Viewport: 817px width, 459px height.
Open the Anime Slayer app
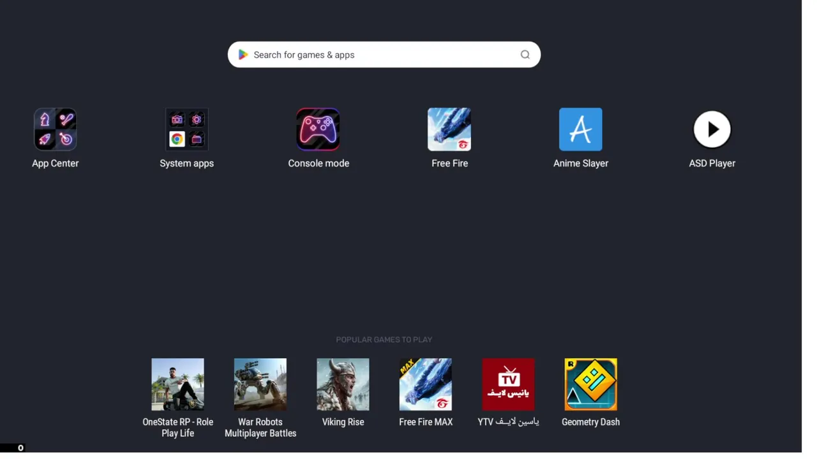tap(581, 129)
